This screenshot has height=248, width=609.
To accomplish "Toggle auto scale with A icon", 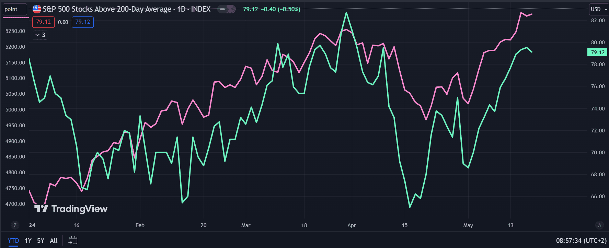I will coord(600,225).
